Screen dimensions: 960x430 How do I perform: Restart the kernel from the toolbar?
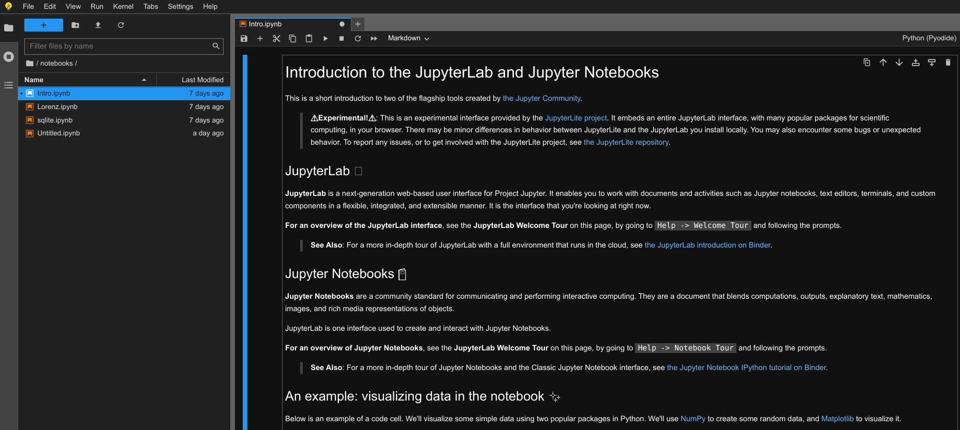(358, 38)
